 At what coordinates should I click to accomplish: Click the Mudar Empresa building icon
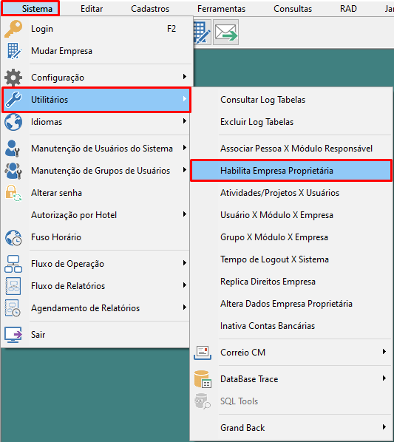[13, 51]
